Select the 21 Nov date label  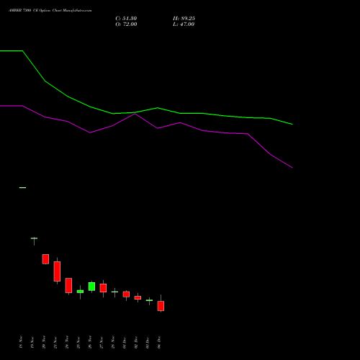pos(55,342)
